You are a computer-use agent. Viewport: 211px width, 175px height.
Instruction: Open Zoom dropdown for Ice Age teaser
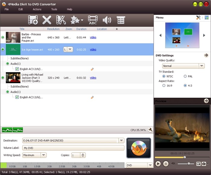[70, 49]
